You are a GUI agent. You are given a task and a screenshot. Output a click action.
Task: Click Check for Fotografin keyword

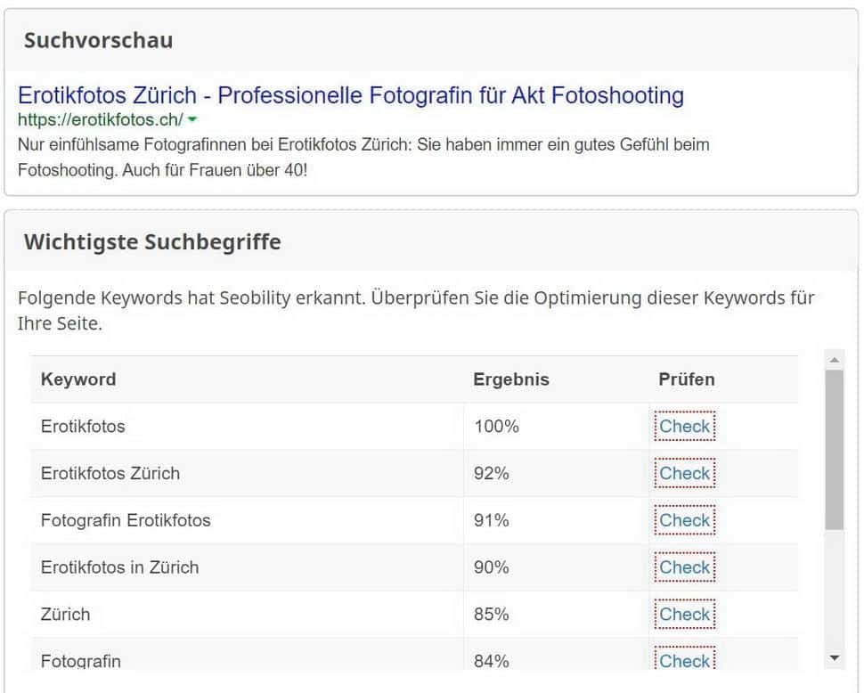(x=684, y=661)
